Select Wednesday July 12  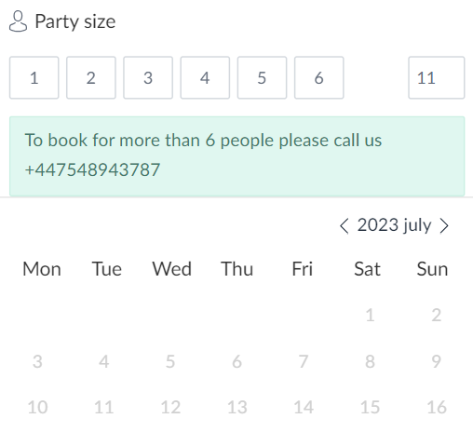[x=170, y=407]
